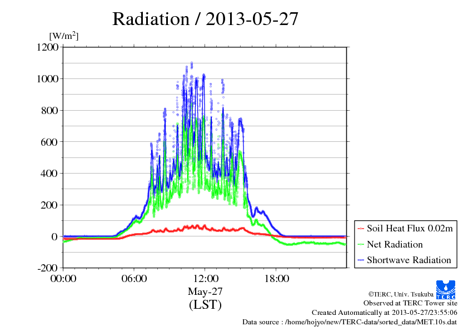
Task: Click the y-axis label '400'
Action: tap(49, 173)
